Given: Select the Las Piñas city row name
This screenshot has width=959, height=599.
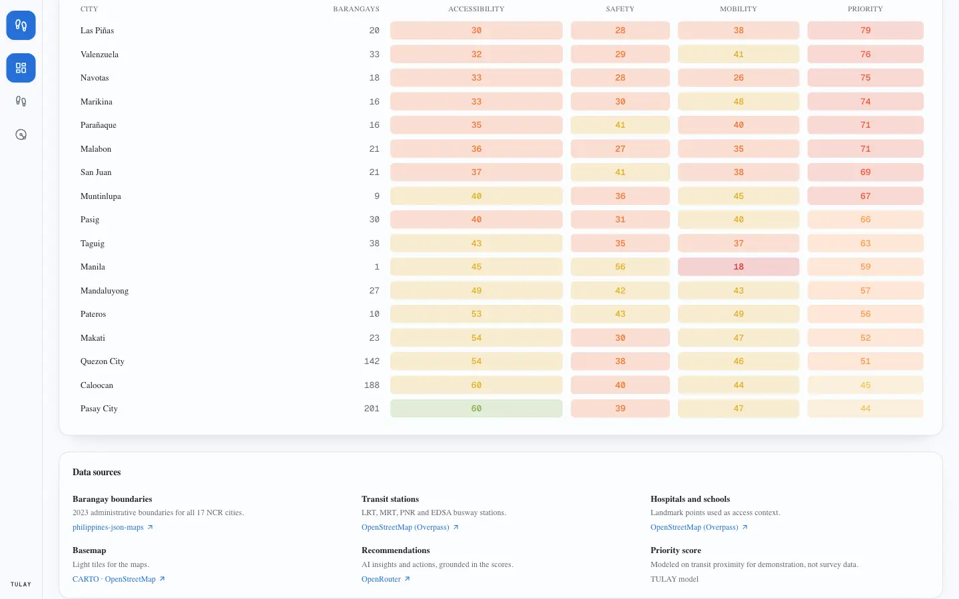Looking at the screenshot, I should (x=97, y=31).
